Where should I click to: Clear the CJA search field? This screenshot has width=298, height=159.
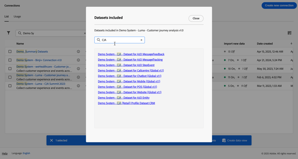click(x=141, y=40)
